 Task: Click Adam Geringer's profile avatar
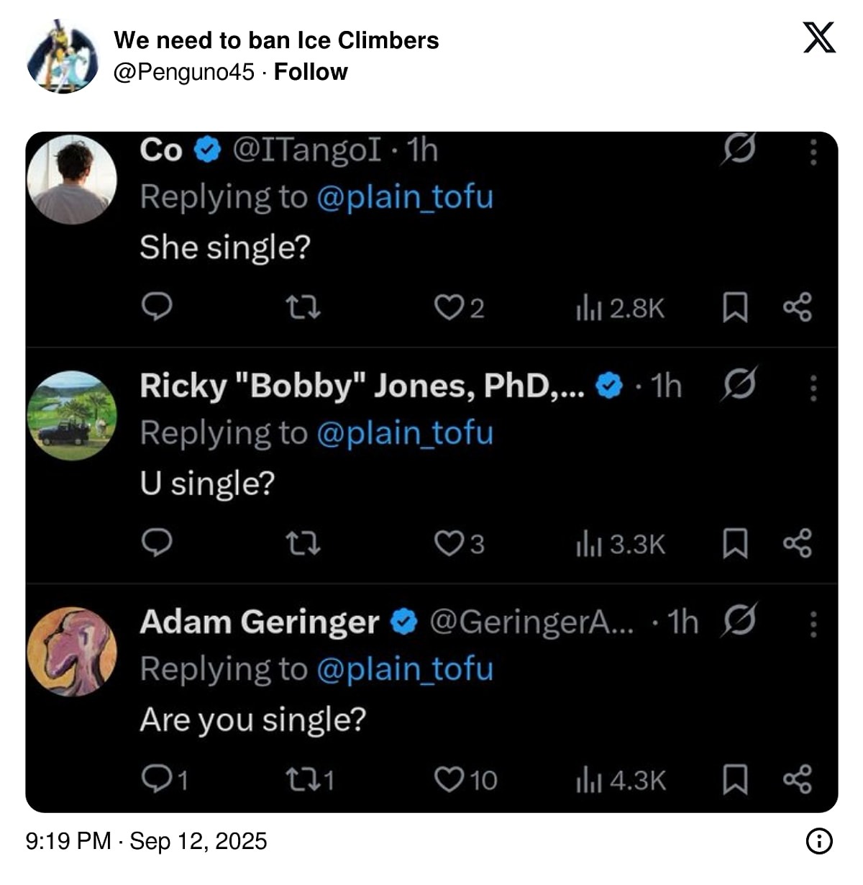(x=72, y=651)
